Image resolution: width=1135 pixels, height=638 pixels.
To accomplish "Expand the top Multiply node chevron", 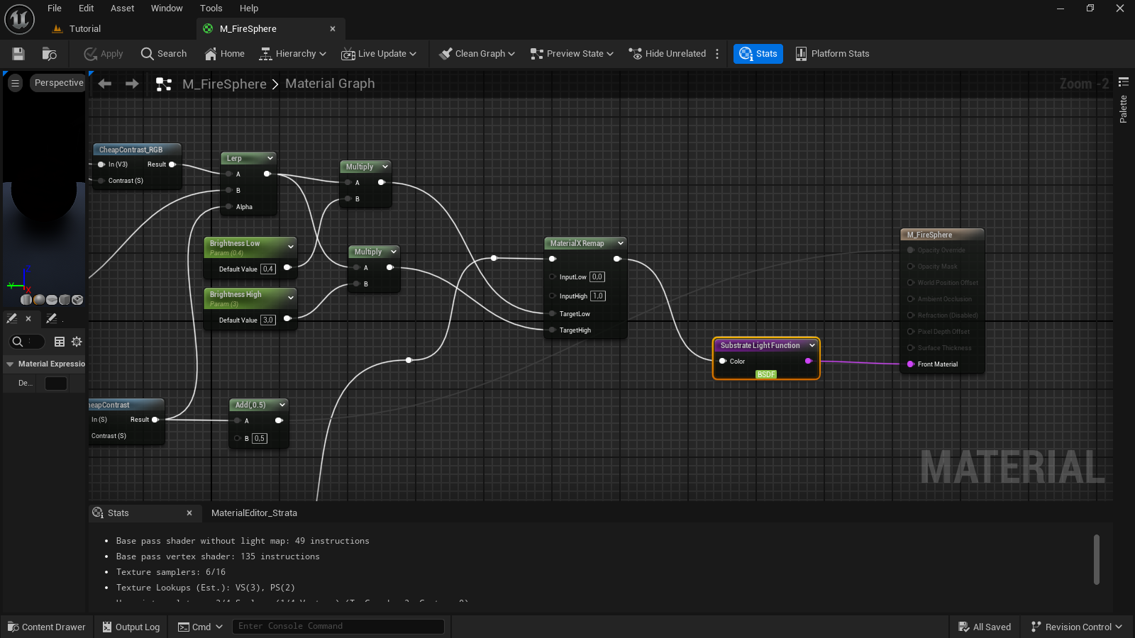I will [385, 167].
